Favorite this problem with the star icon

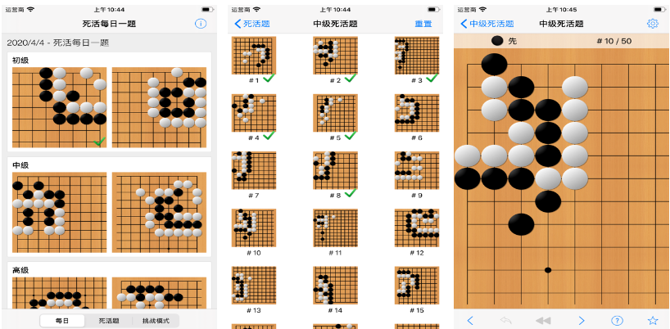(x=653, y=321)
